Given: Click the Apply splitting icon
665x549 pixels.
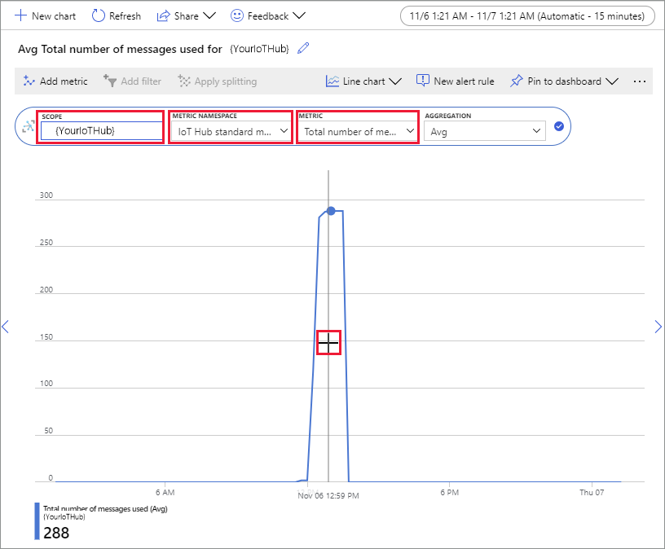Looking at the screenshot, I should click(186, 81).
